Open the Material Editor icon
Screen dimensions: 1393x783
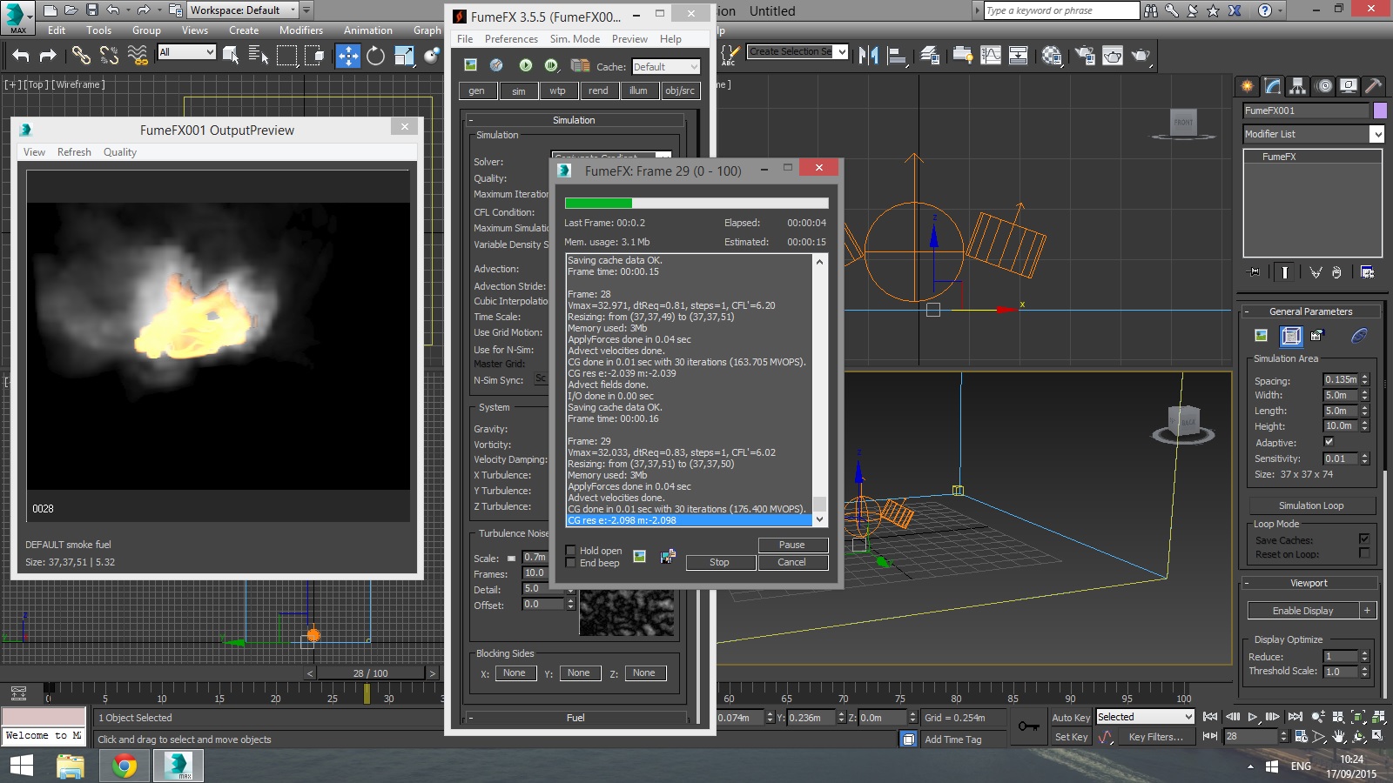[1052, 56]
